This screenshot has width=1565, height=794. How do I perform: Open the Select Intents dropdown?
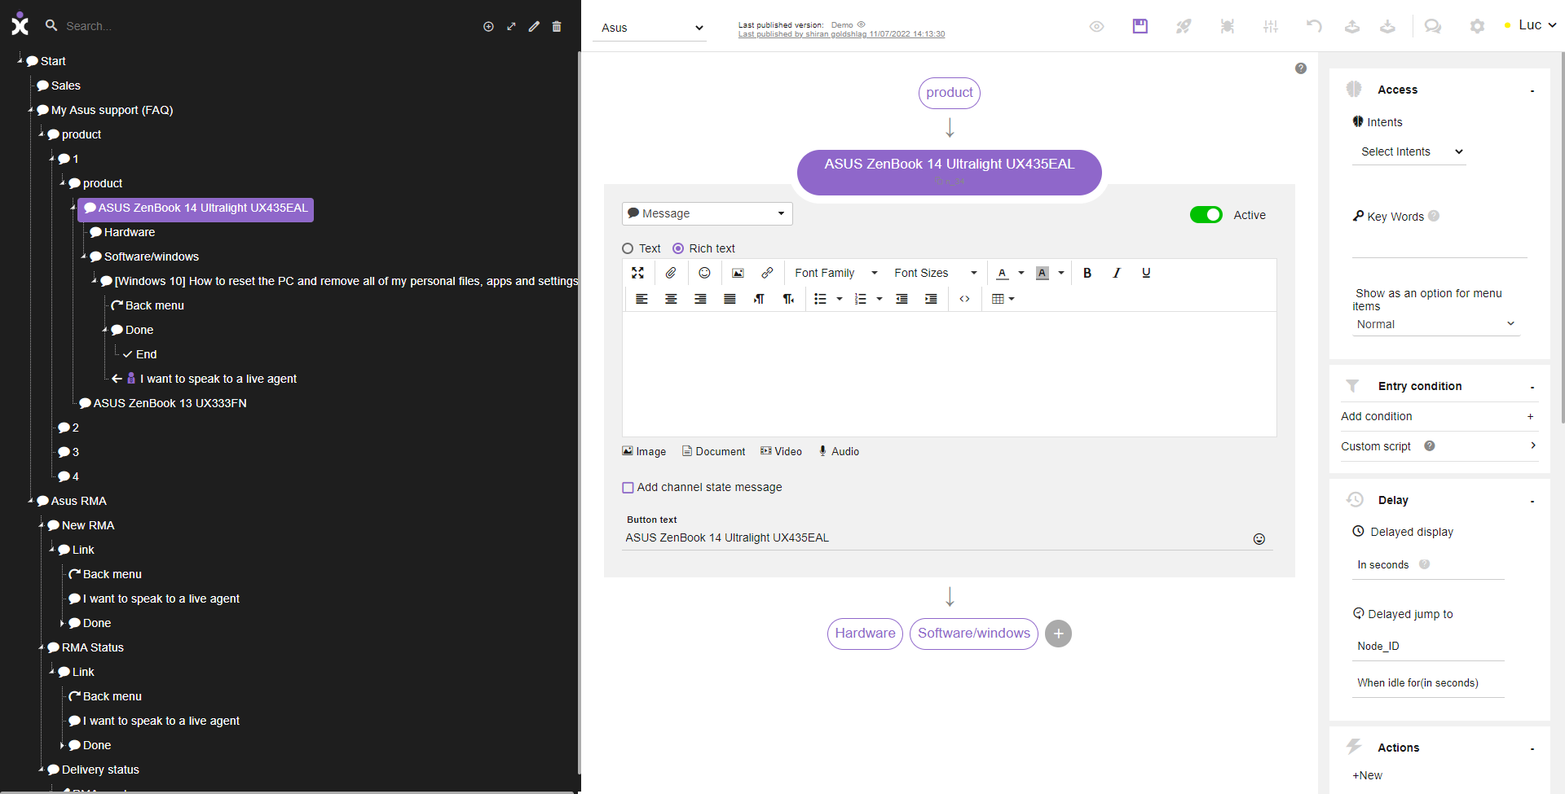click(1409, 151)
